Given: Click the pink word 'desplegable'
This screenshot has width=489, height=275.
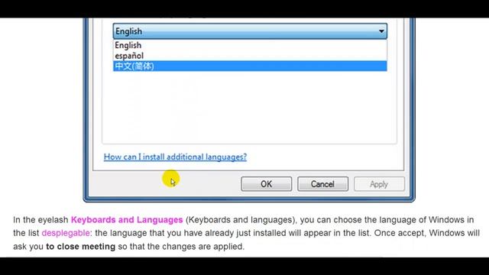Looking at the screenshot, I should click(66, 233).
